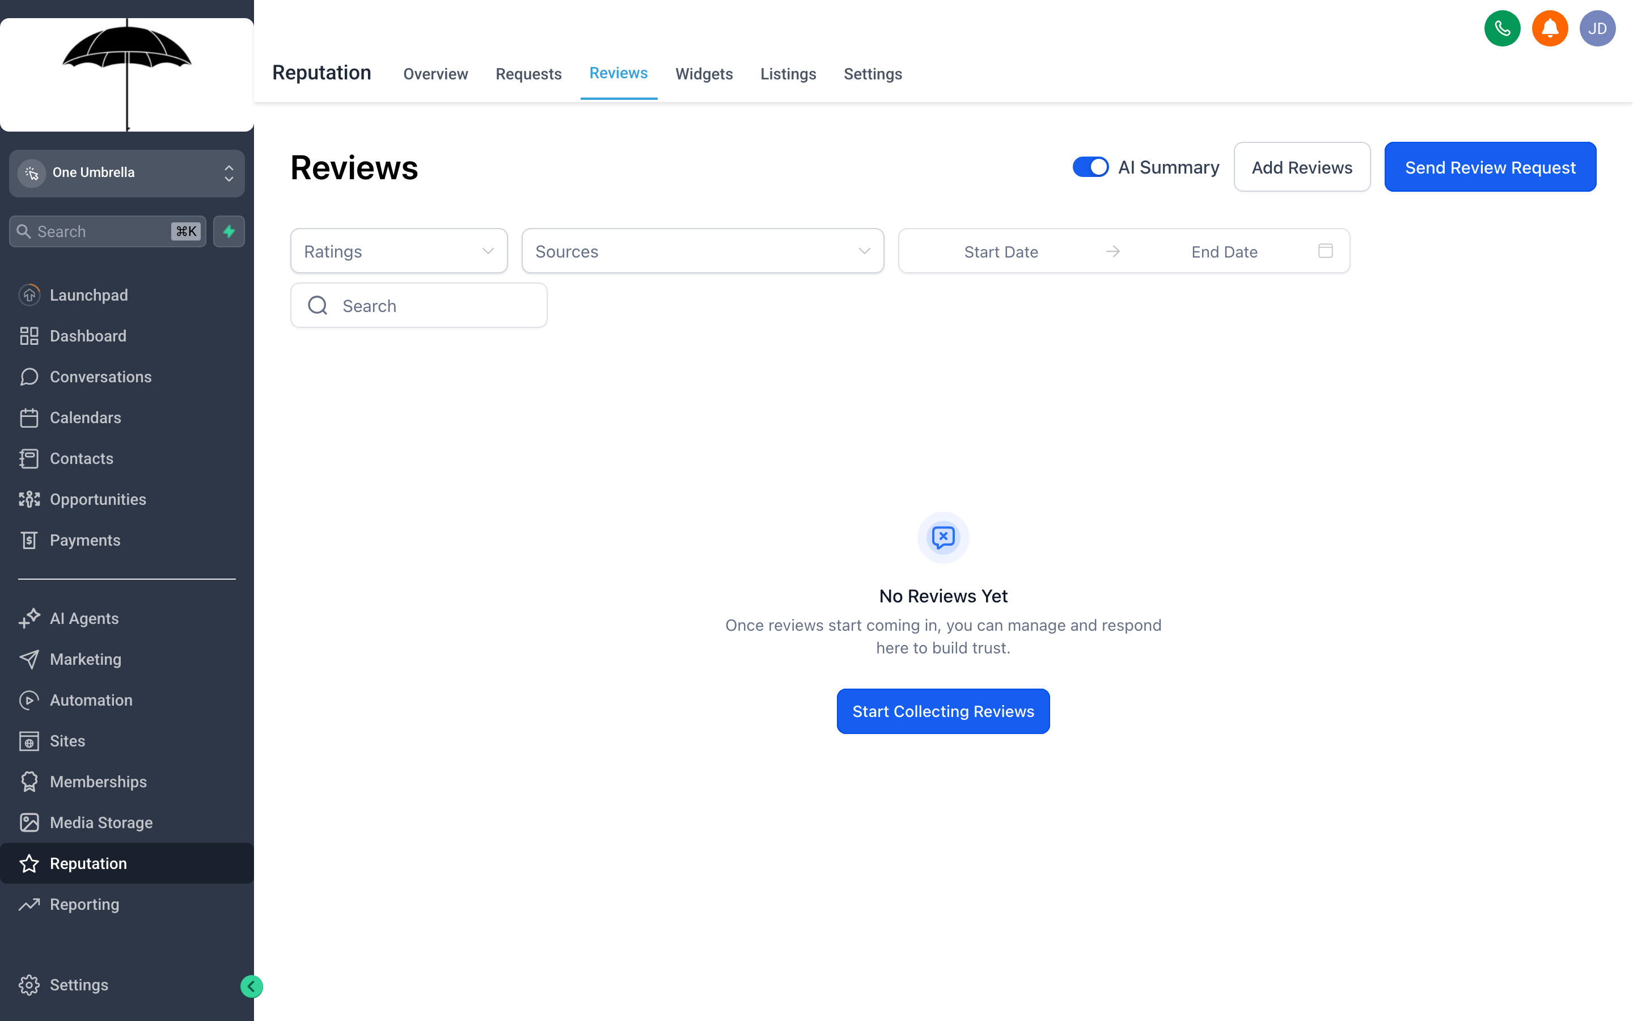Screen dimensions: 1633x1021
Task: Open Media Storage label in the sidebar
Action: (x=101, y=822)
